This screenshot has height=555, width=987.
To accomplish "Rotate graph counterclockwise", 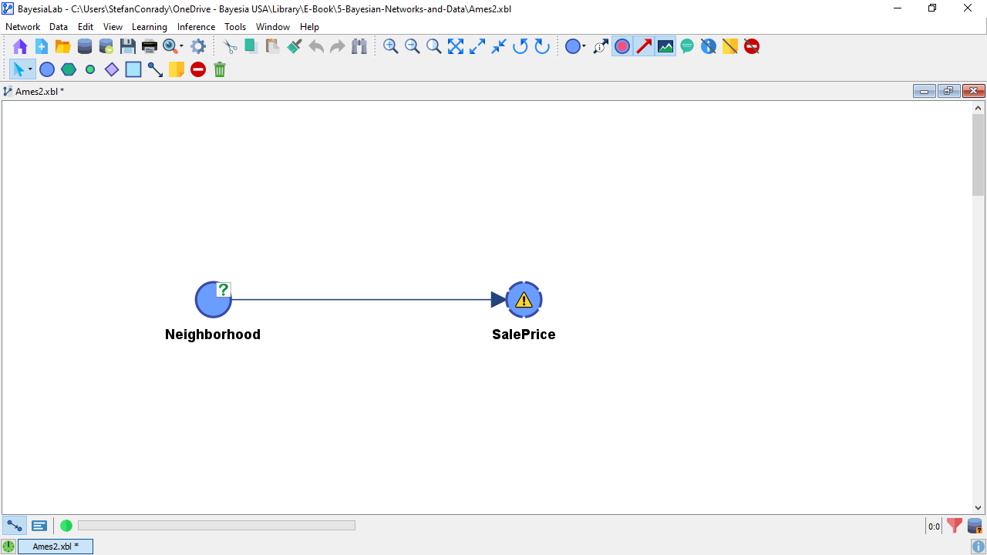I will coord(520,46).
